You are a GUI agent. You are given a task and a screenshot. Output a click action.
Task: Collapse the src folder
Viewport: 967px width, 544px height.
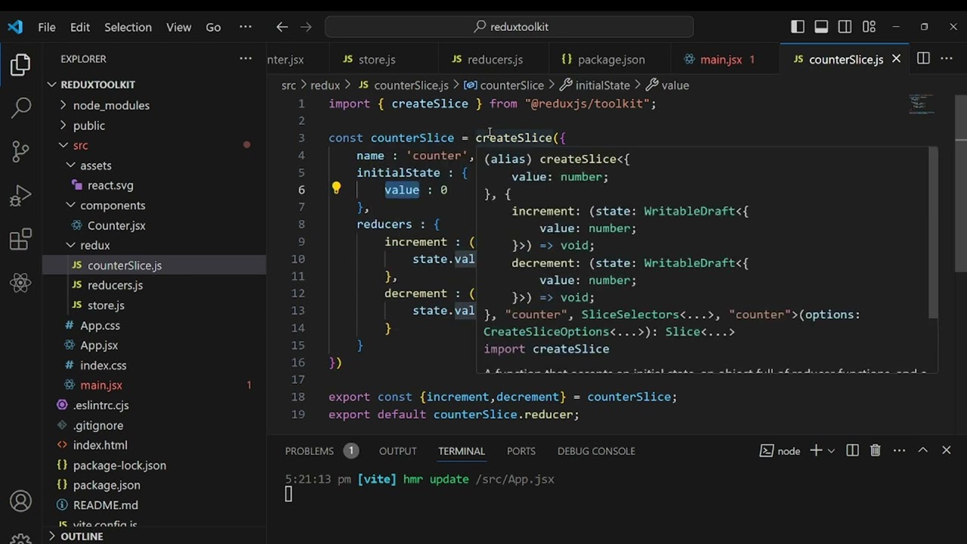click(x=155, y=145)
